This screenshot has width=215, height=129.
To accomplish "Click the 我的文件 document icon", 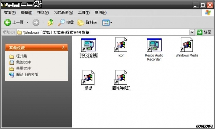I will coord(12,62).
